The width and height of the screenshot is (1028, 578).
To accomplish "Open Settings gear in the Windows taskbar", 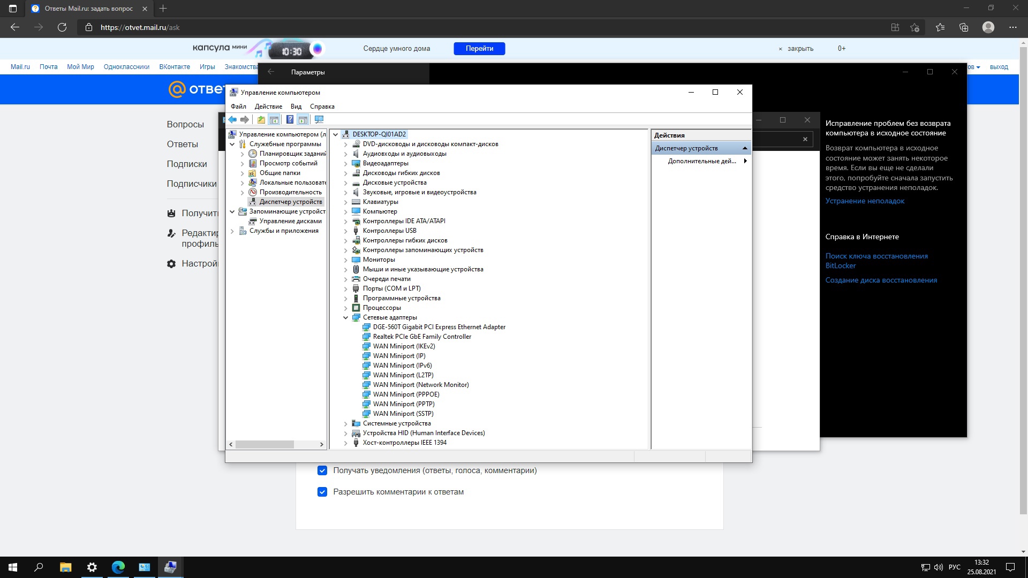I will 92,567.
